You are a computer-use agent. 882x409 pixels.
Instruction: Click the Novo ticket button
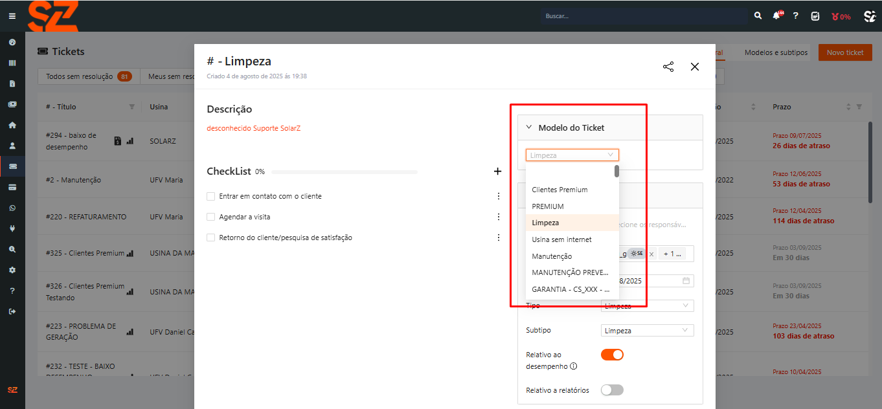point(845,52)
